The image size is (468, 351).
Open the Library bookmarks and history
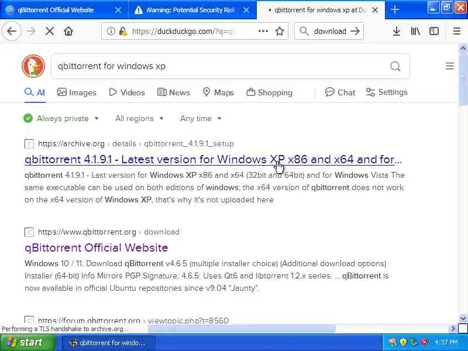tap(415, 31)
